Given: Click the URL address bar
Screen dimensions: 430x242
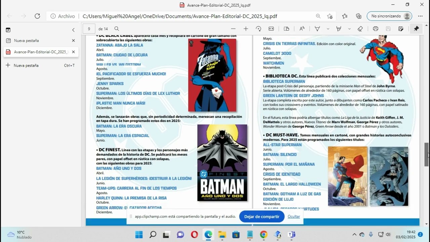Looking at the screenshot, I should (x=180, y=16).
